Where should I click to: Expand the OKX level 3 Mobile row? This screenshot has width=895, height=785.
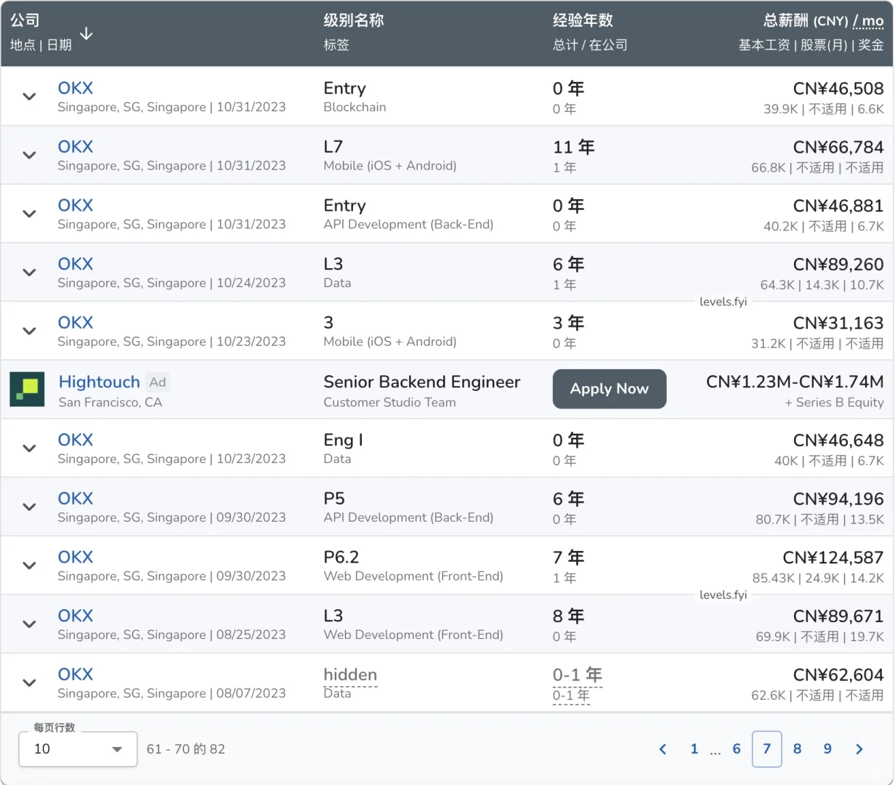[x=29, y=331]
